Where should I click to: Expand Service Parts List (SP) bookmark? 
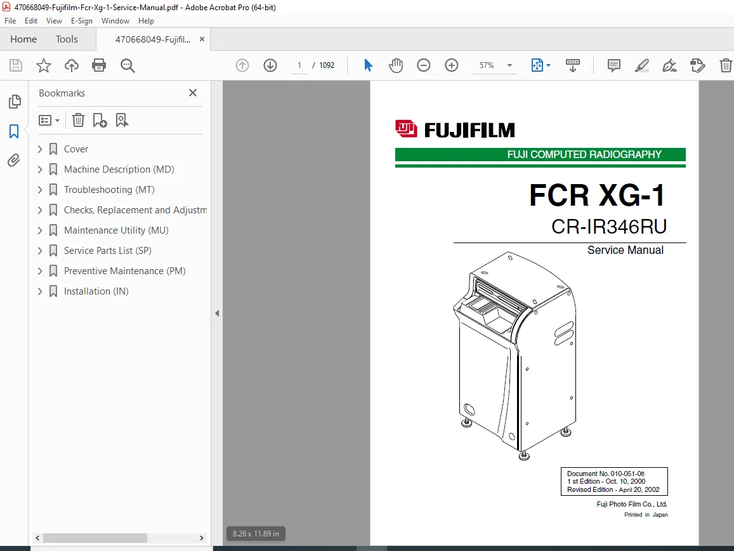pos(40,251)
